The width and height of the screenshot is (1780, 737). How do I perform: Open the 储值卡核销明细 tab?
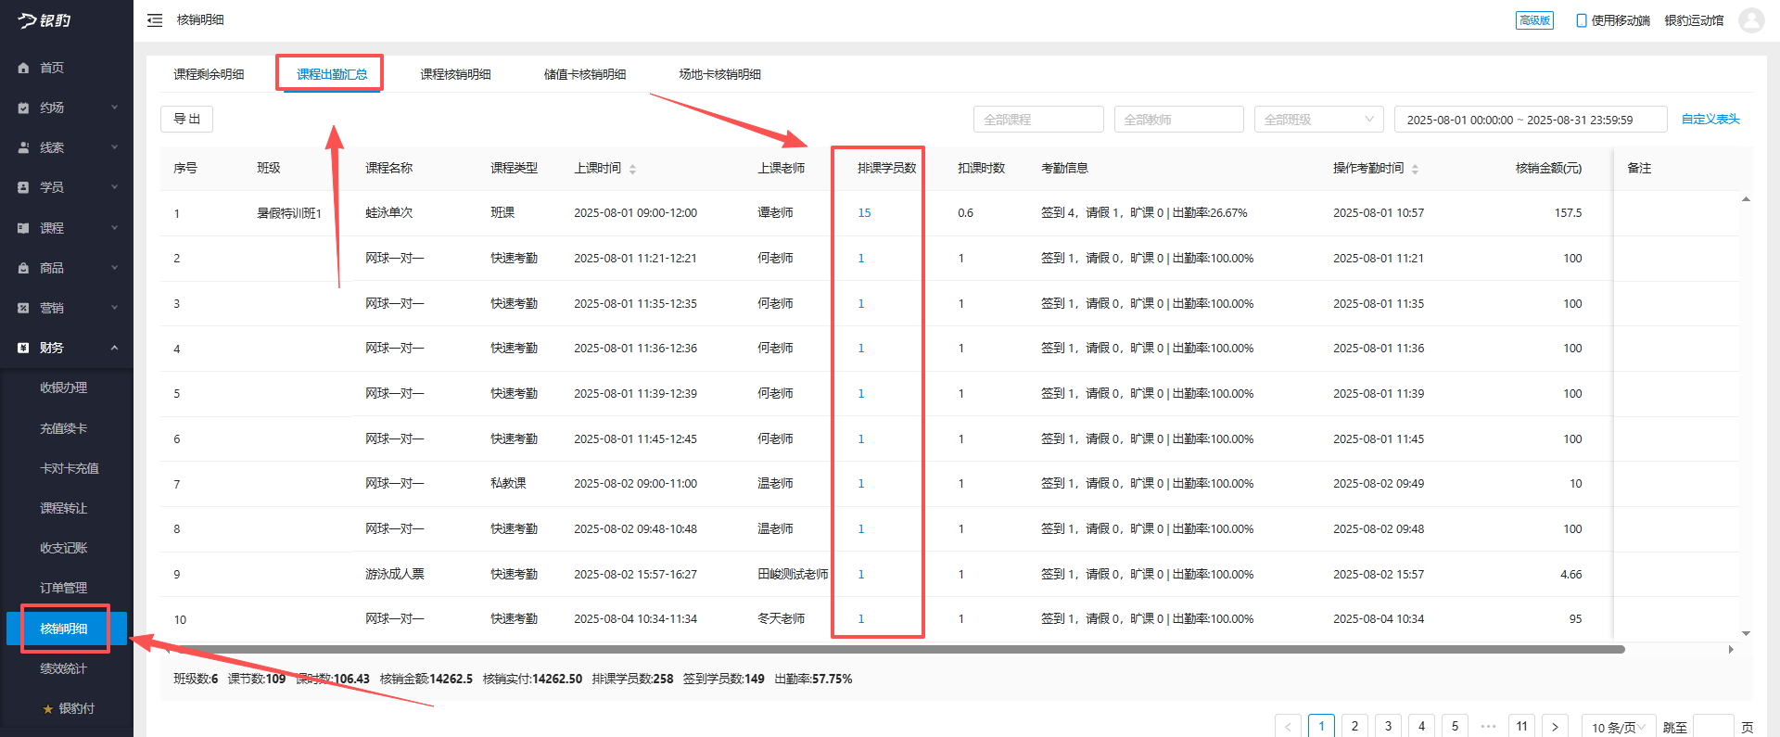click(x=585, y=74)
